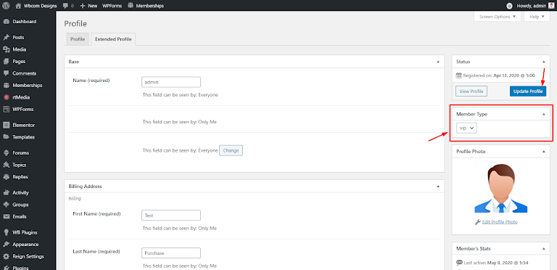Open the Screen Options dropdown
The height and width of the screenshot is (270, 557).
point(498,17)
